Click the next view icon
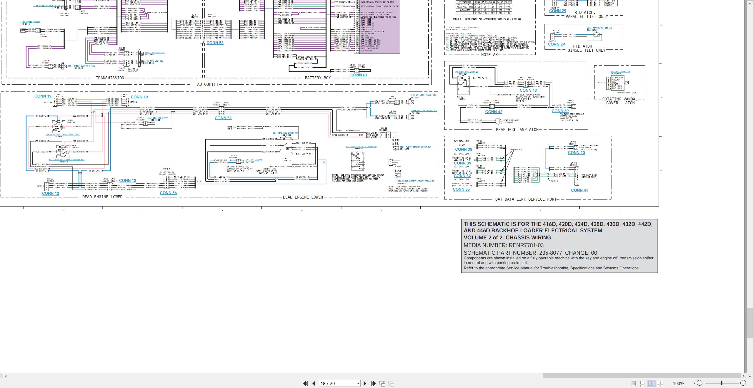Screen dimensions: 753x388 [x=391, y=383]
